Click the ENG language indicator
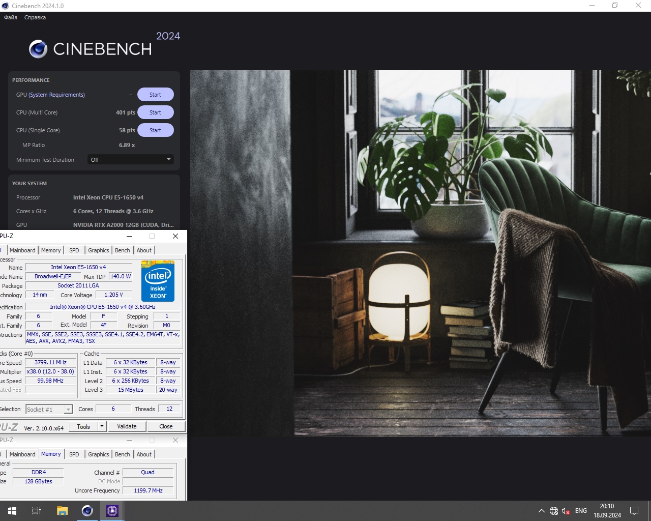 click(x=581, y=511)
